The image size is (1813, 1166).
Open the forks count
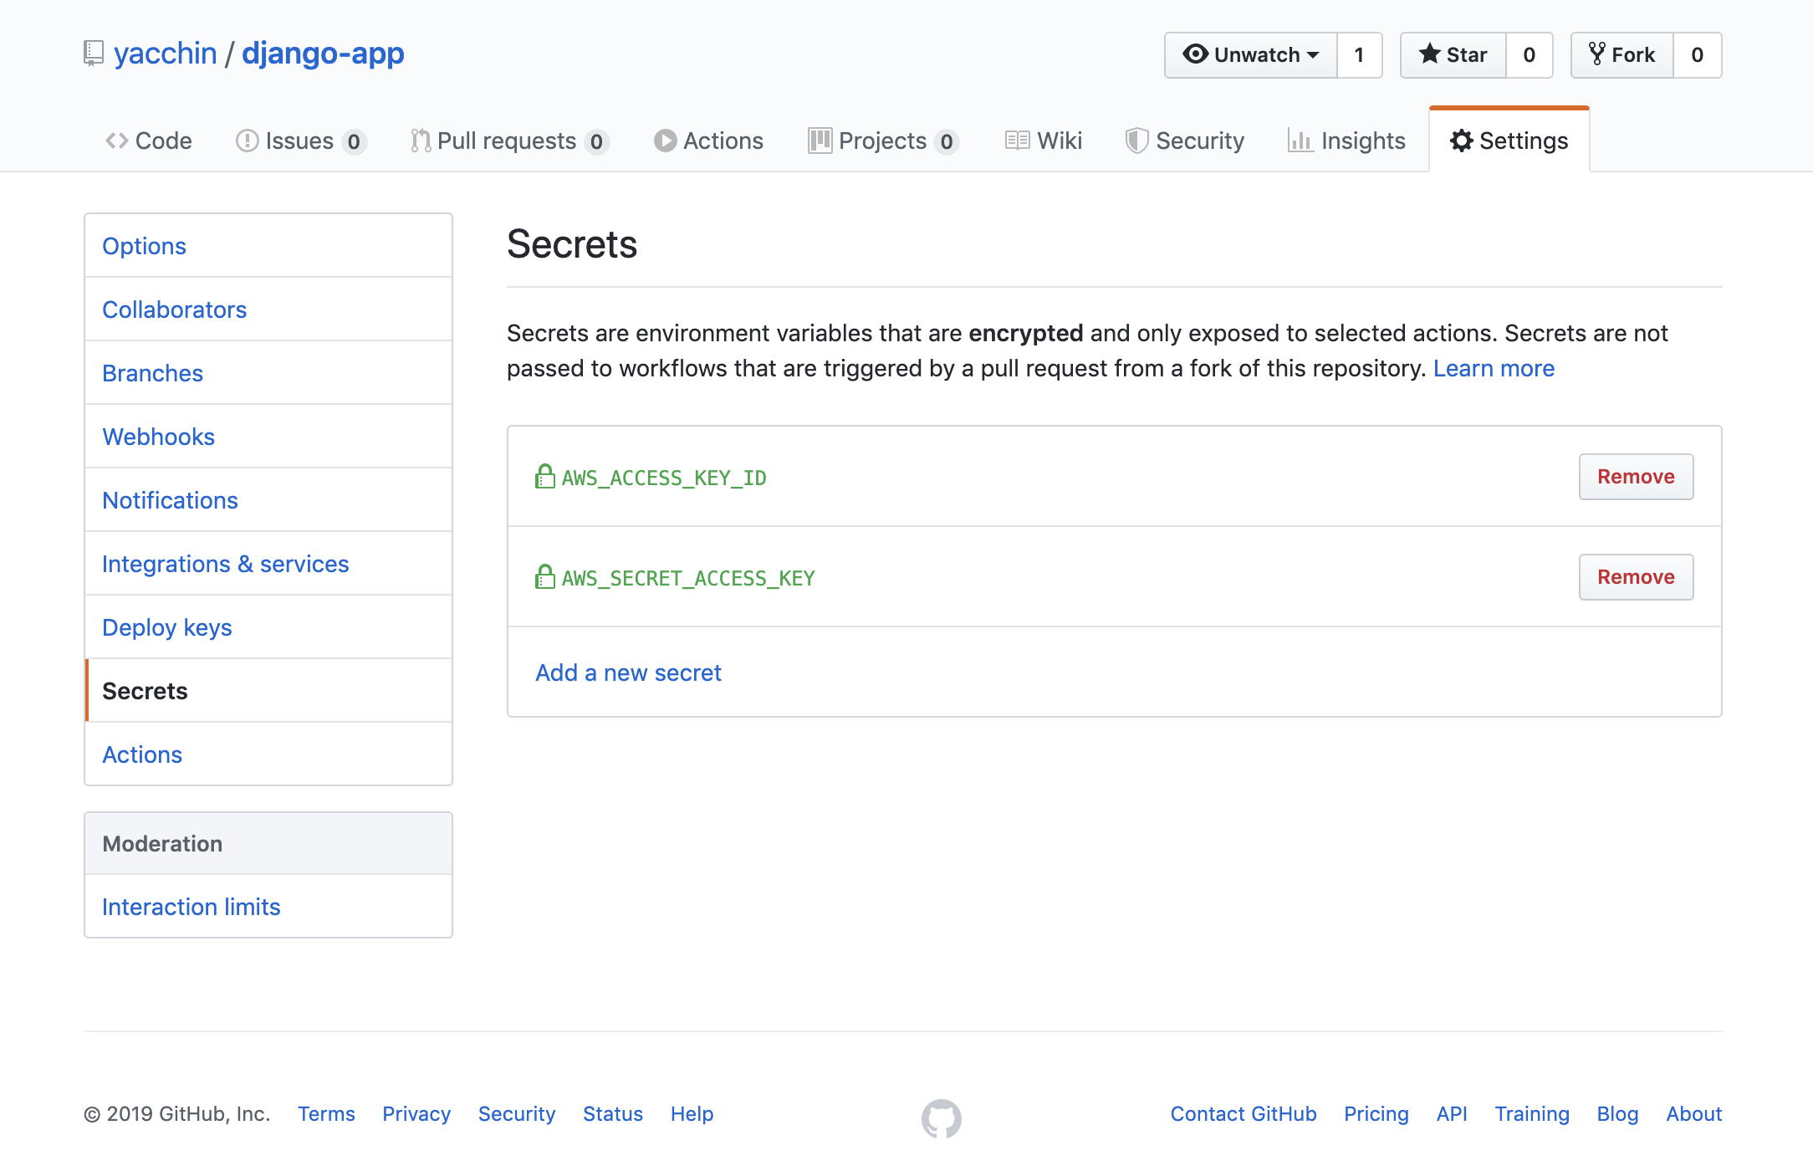tap(1698, 55)
